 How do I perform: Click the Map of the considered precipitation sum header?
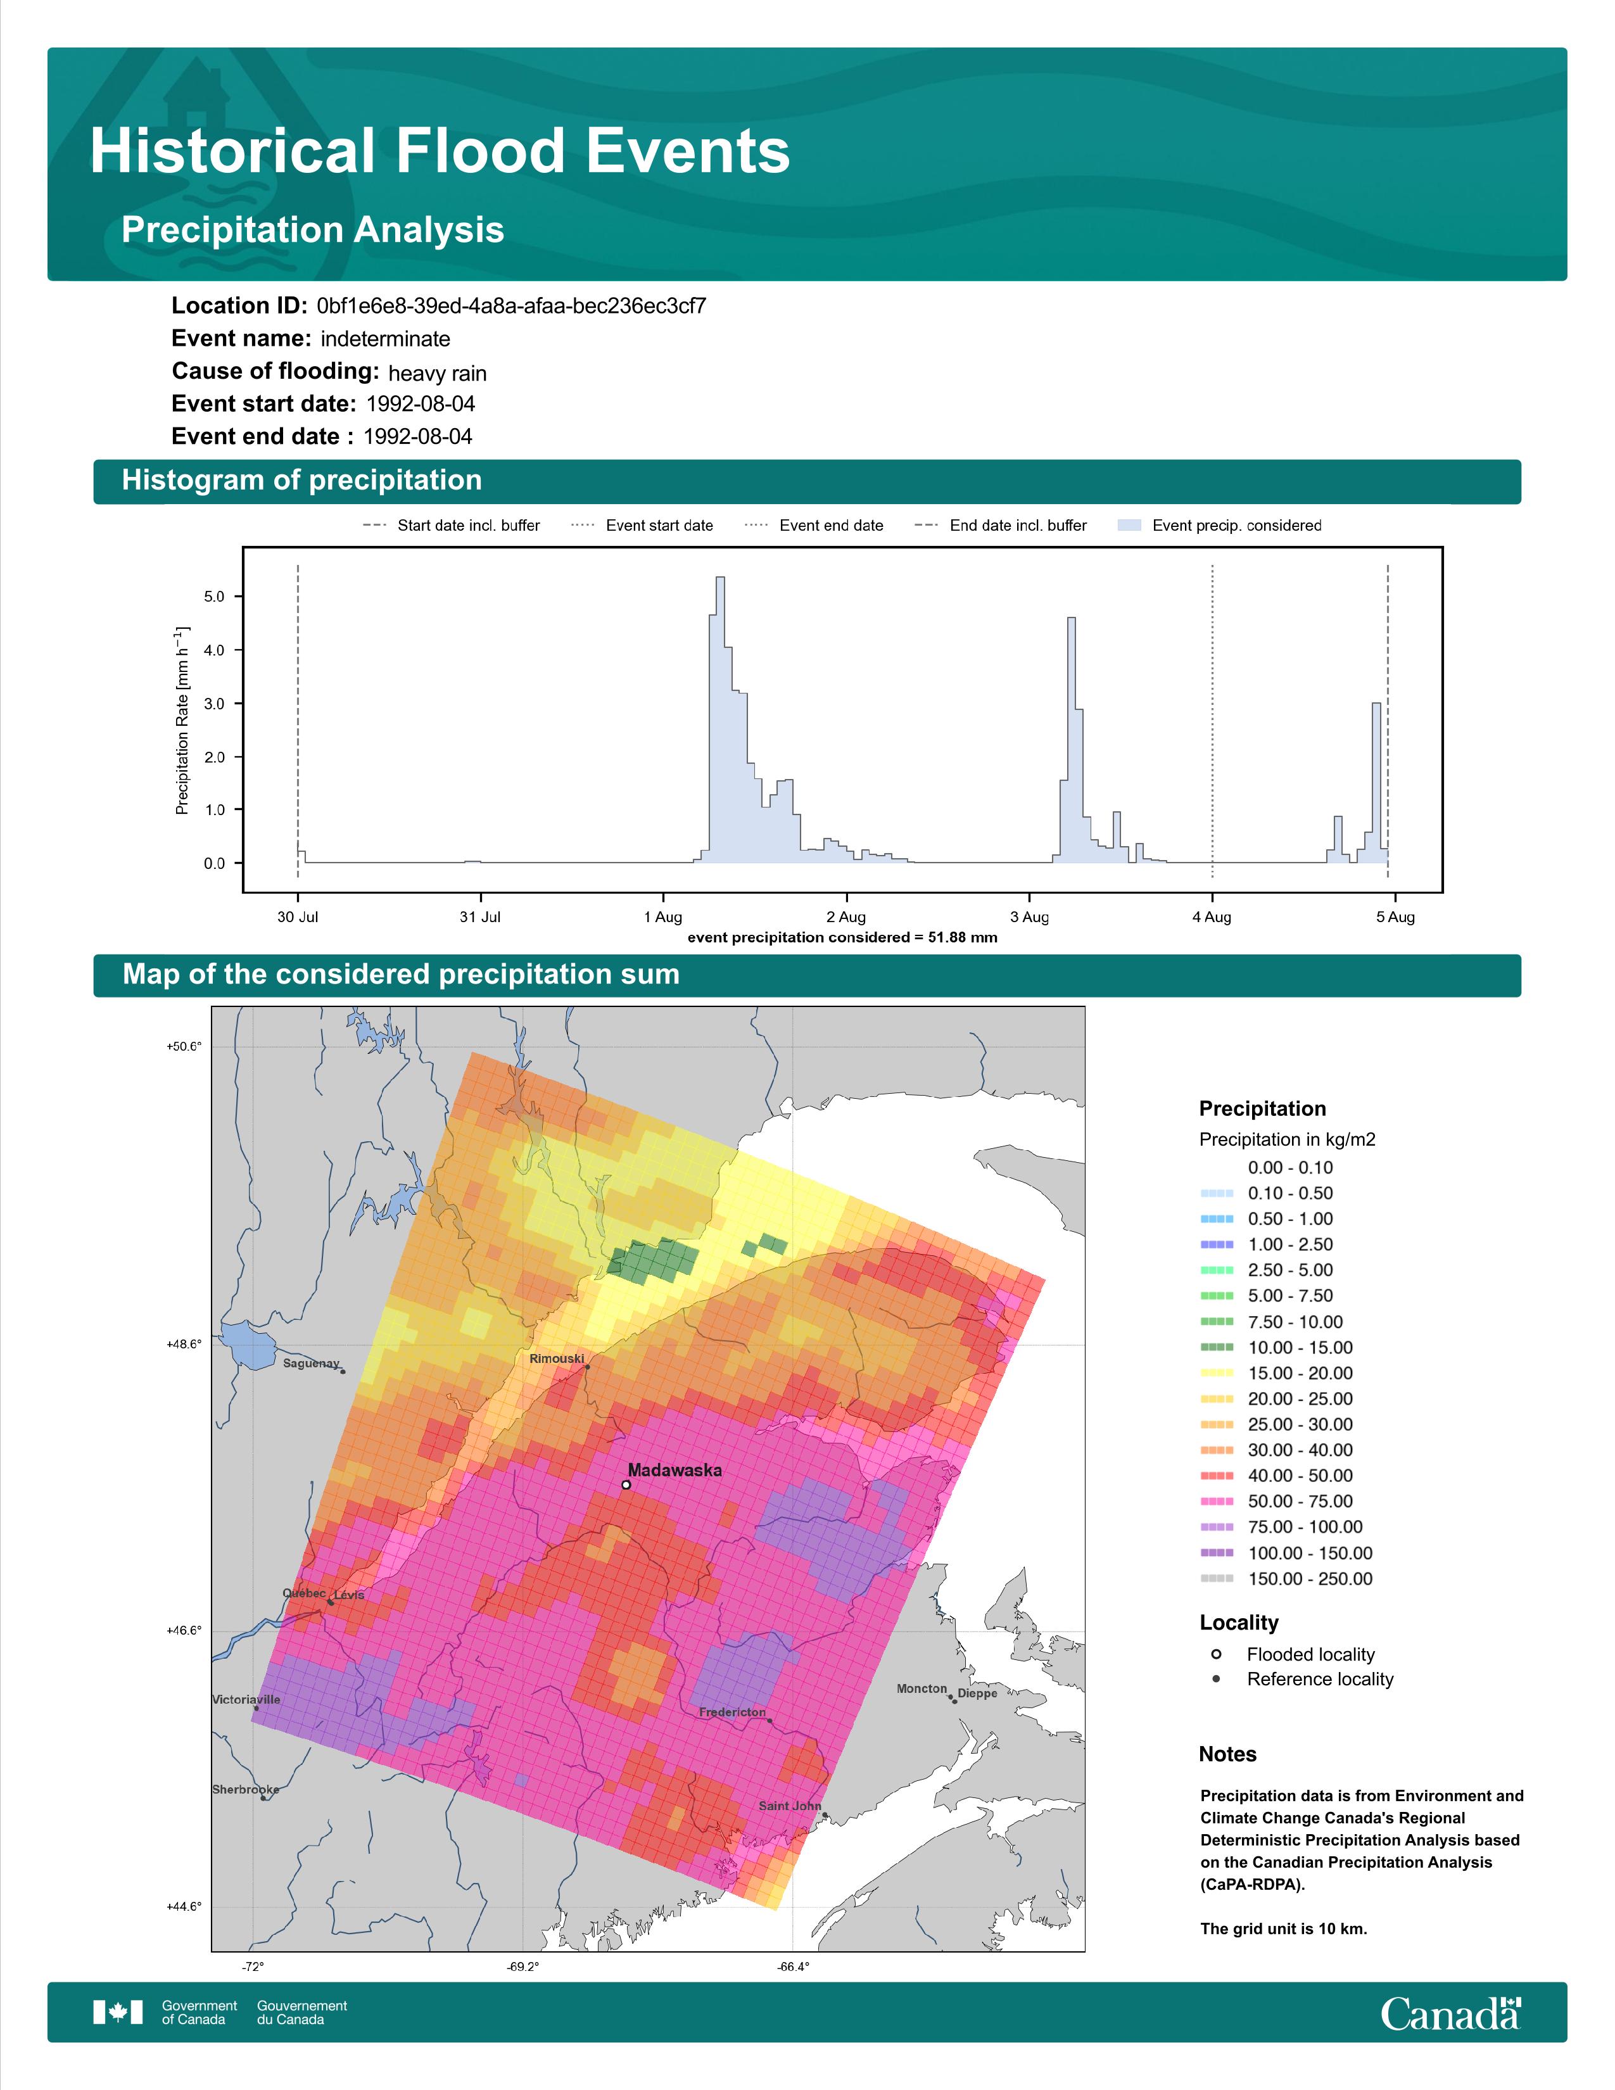pos(806,975)
